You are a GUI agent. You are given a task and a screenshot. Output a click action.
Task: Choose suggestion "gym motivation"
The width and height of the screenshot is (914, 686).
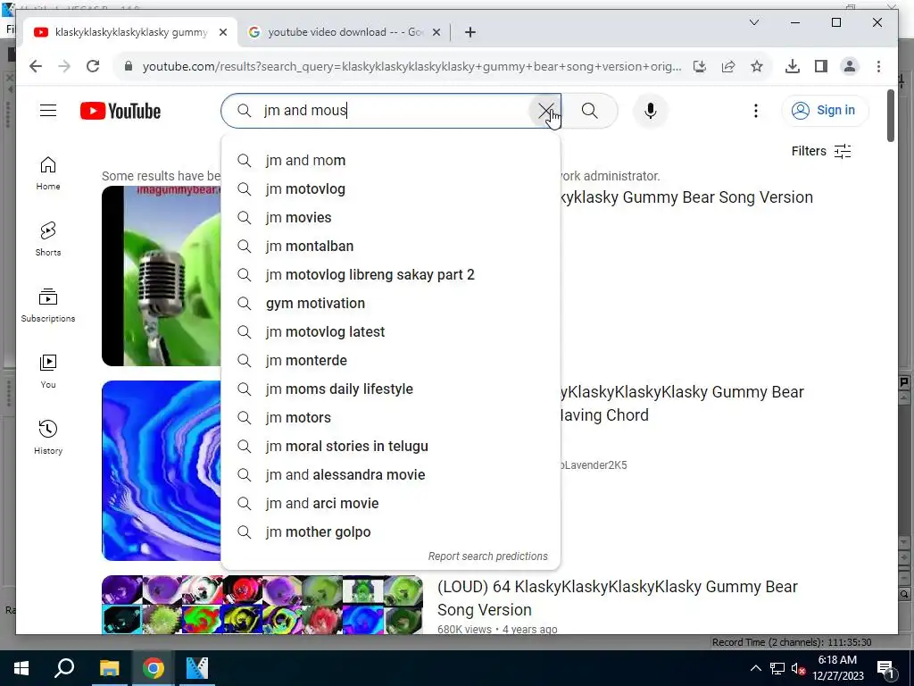pos(391,304)
